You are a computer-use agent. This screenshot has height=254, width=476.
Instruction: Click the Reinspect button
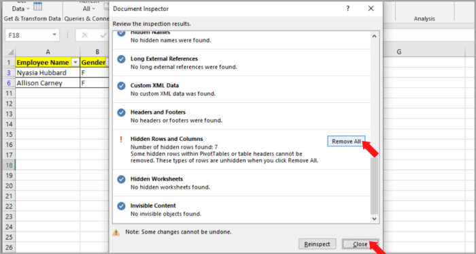[x=318, y=244]
